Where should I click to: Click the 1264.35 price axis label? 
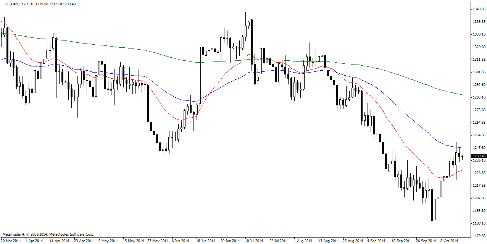[x=479, y=123]
